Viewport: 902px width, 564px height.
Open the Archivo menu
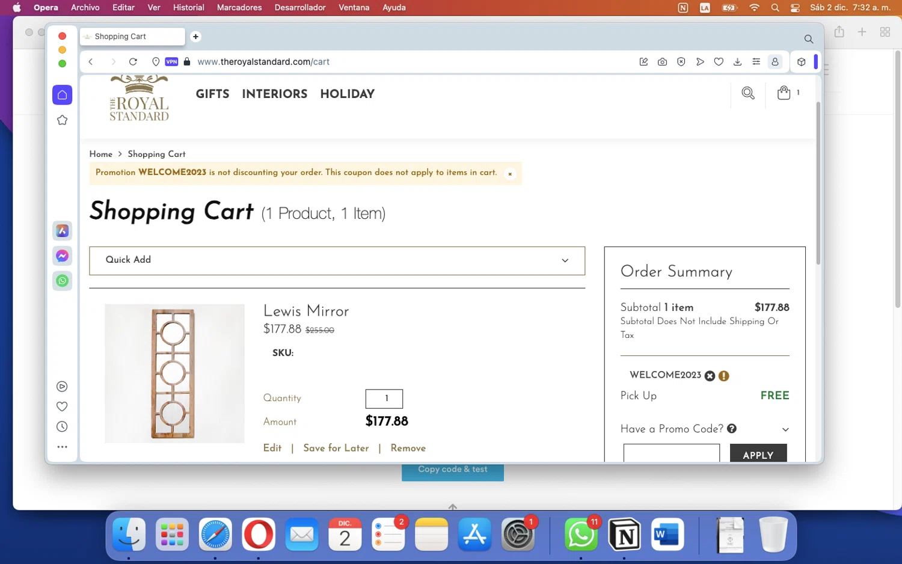click(x=85, y=7)
